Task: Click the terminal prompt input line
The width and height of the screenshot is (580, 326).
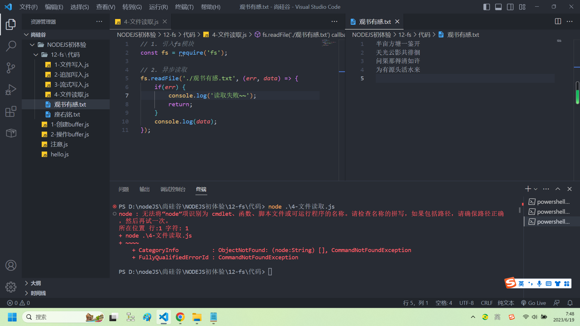Action: click(270, 272)
